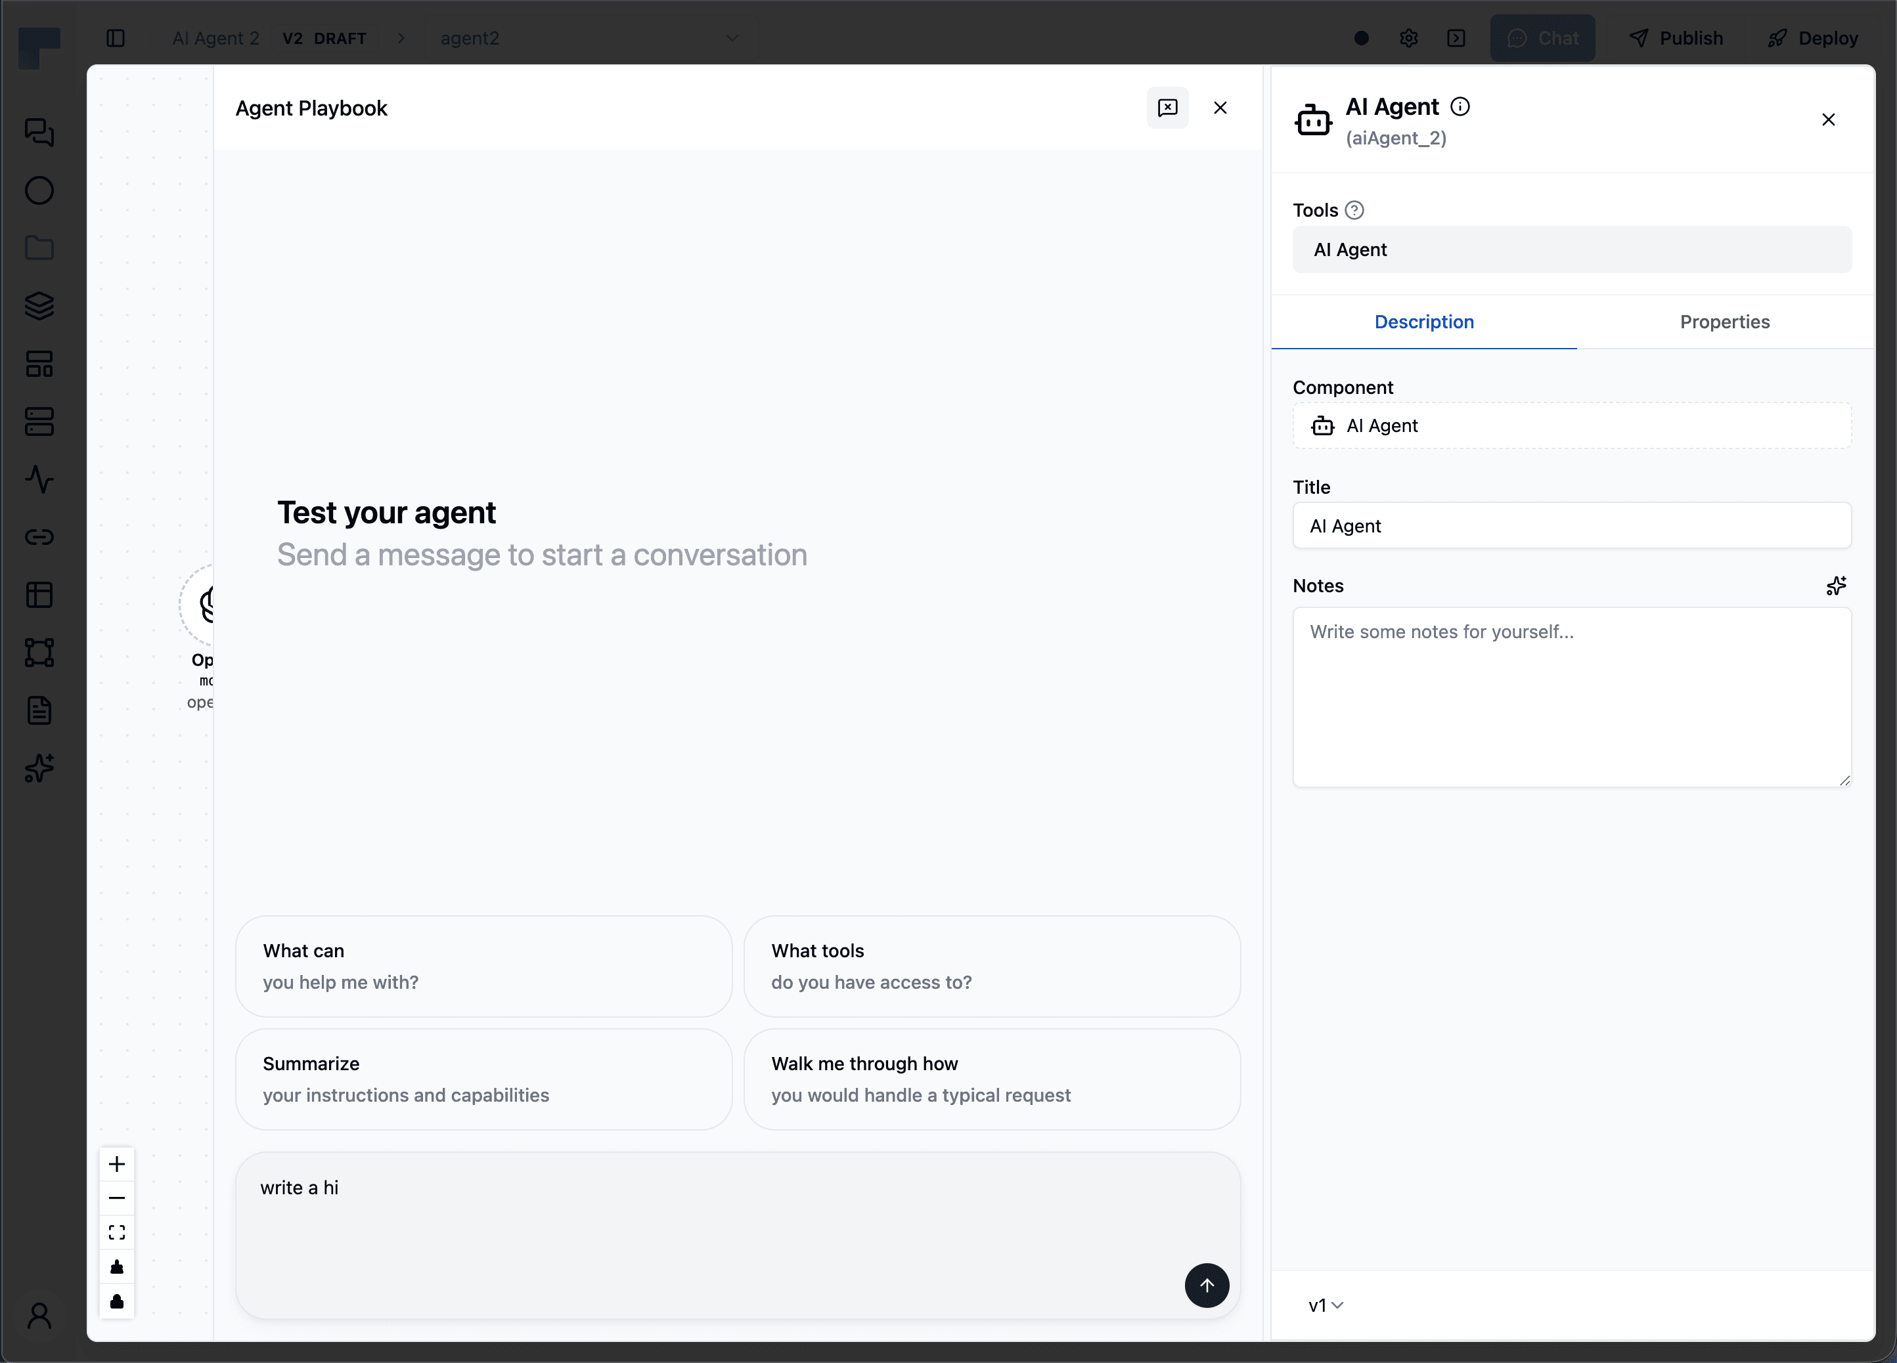Send the message with the arrow button
Viewport: 1897px width, 1363px height.
tap(1207, 1286)
